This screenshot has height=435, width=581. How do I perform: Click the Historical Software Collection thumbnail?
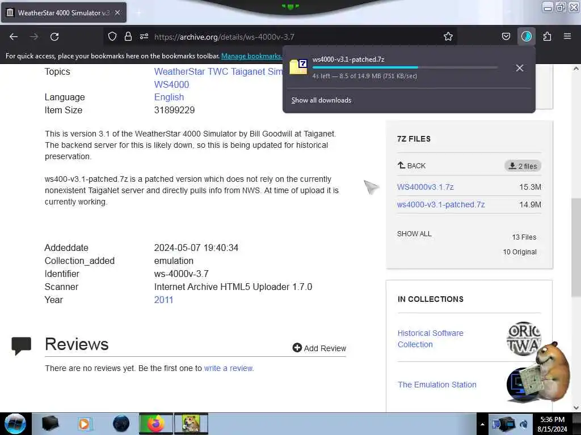pos(524,339)
